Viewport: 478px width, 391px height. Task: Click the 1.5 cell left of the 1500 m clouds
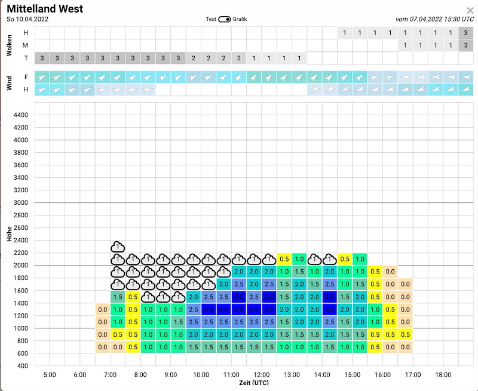click(x=118, y=297)
